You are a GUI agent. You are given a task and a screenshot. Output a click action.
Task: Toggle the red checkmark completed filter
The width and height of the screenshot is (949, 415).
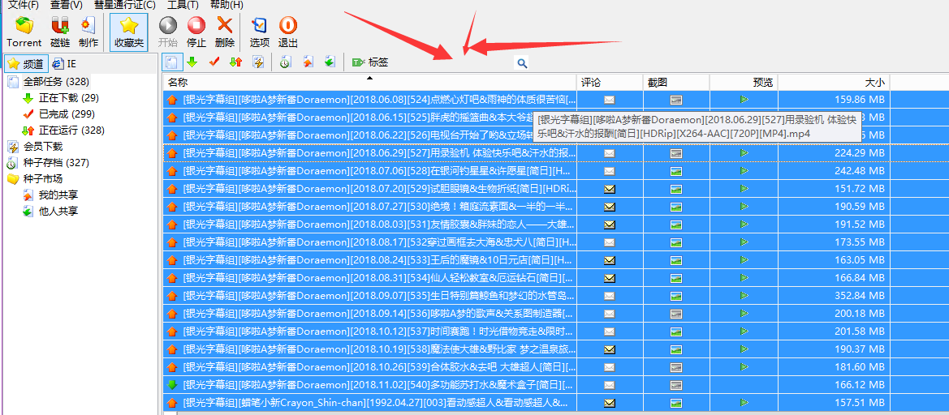point(214,62)
